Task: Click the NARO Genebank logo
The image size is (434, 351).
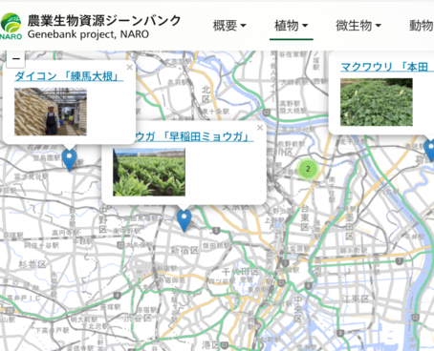Action: pos(11,27)
